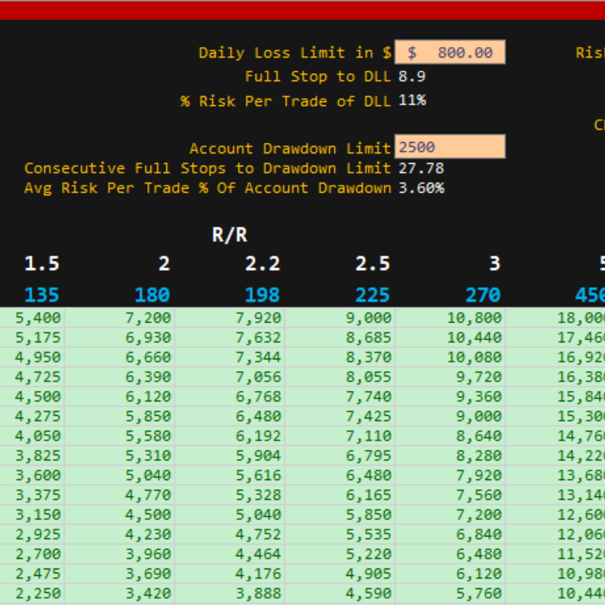Viewport: 605px width, 605px height.
Task: Select cell with value 3,690
Action: point(119,573)
